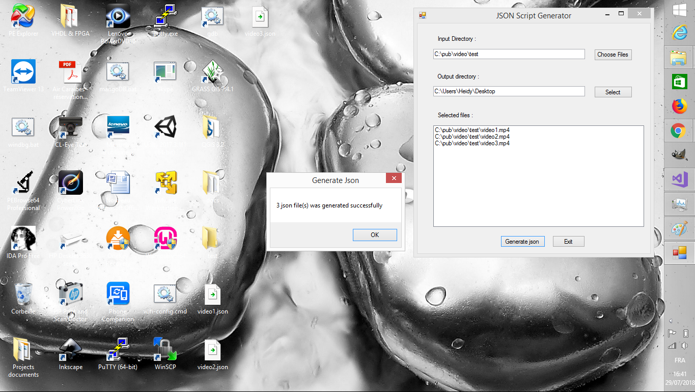This screenshot has width=695, height=392.
Task: Open Internet Explorer from the taskbar
Action: pos(679,33)
